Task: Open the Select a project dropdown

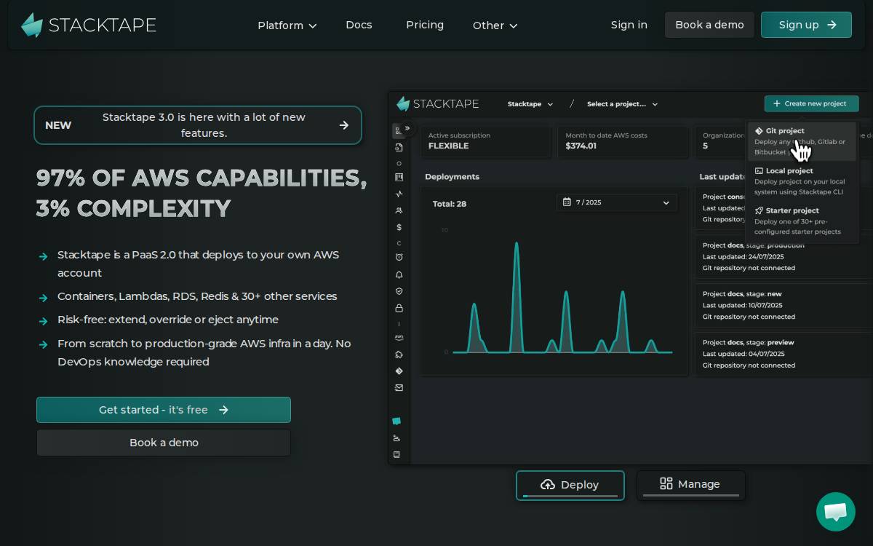Action: [x=623, y=104]
